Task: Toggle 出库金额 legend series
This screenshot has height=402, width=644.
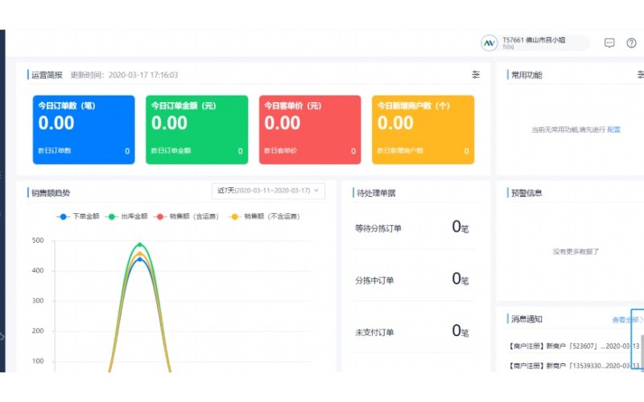Action: coord(126,216)
